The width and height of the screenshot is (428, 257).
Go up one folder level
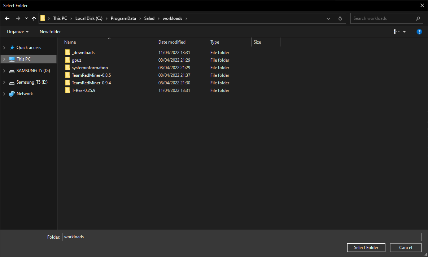pos(34,18)
